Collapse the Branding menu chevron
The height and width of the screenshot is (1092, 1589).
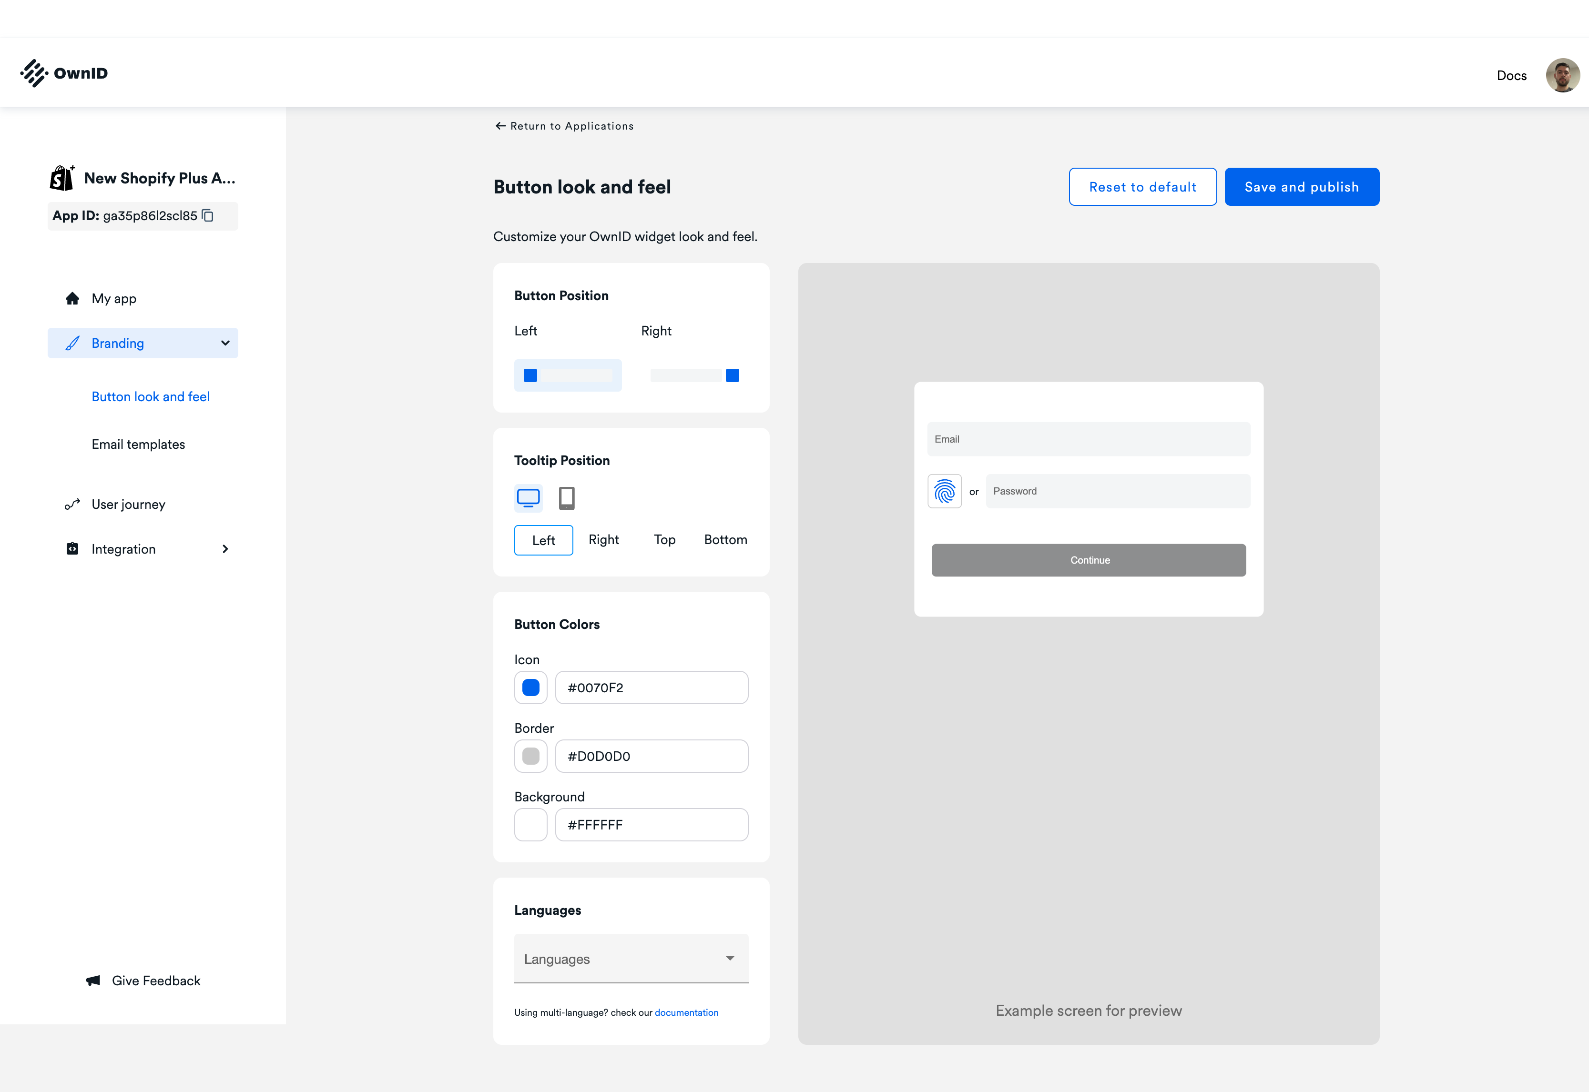pyautogui.click(x=225, y=343)
